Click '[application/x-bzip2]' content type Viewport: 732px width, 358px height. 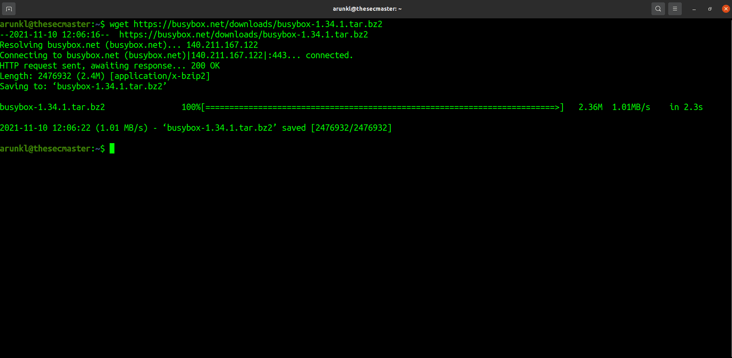click(160, 76)
